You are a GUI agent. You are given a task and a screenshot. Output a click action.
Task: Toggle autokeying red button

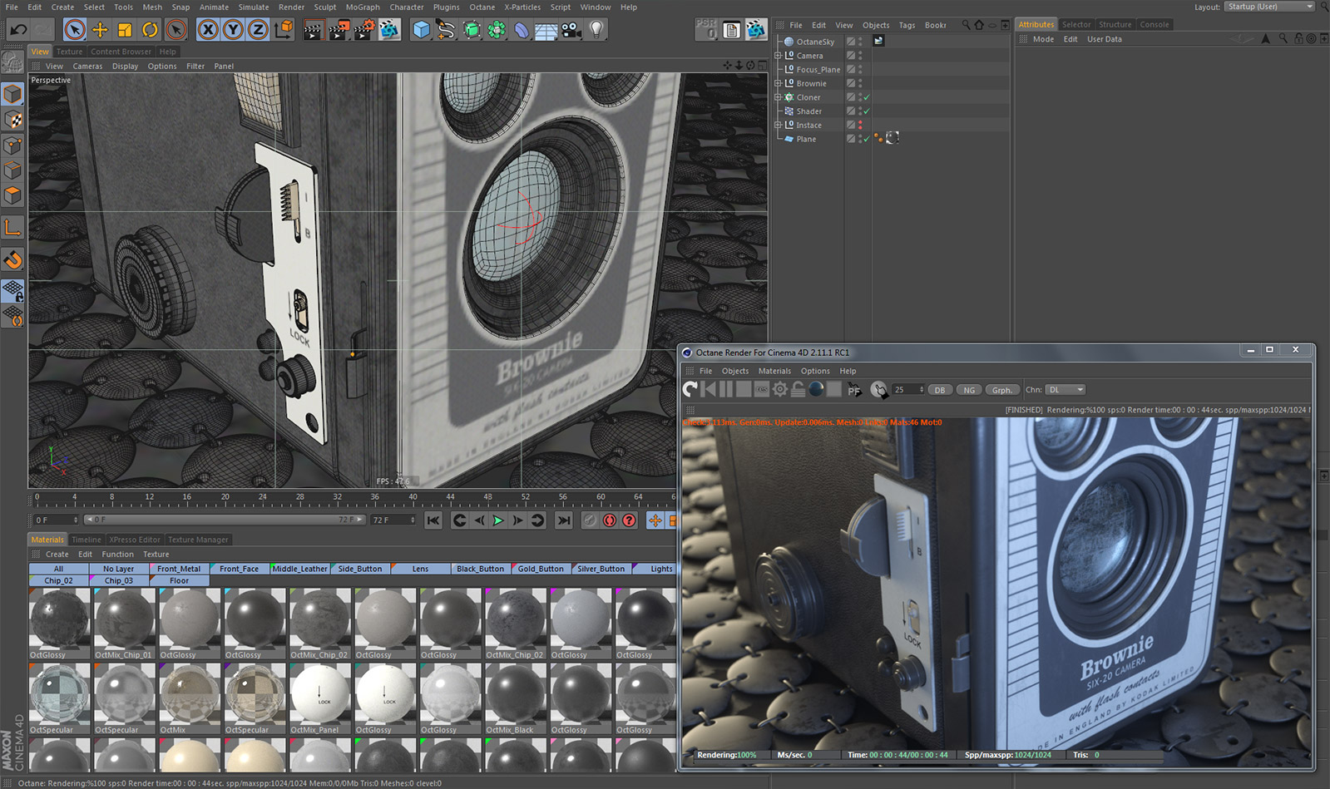coord(610,520)
